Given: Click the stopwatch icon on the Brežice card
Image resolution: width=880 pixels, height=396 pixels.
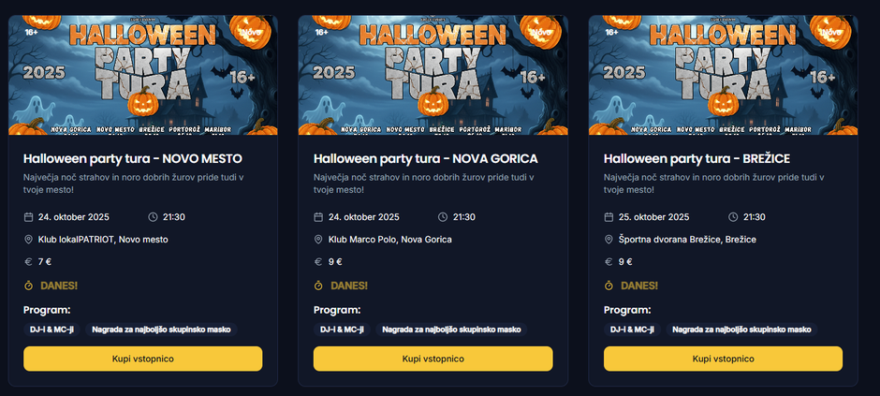Looking at the screenshot, I should pyautogui.click(x=609, y=286).
